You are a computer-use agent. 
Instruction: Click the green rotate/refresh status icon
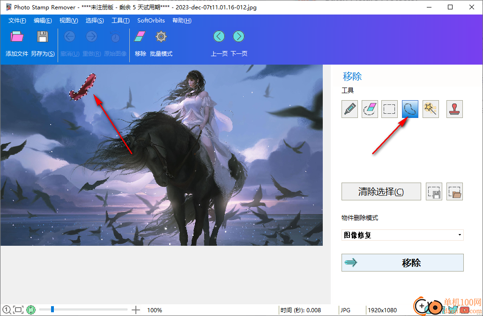point(31,310)
